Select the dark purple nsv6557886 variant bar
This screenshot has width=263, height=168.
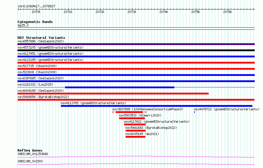(x=136, y=44)
